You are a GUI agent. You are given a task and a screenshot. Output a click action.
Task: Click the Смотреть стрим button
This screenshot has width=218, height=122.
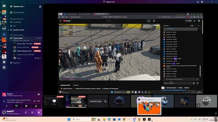click(x=95, y=101)
